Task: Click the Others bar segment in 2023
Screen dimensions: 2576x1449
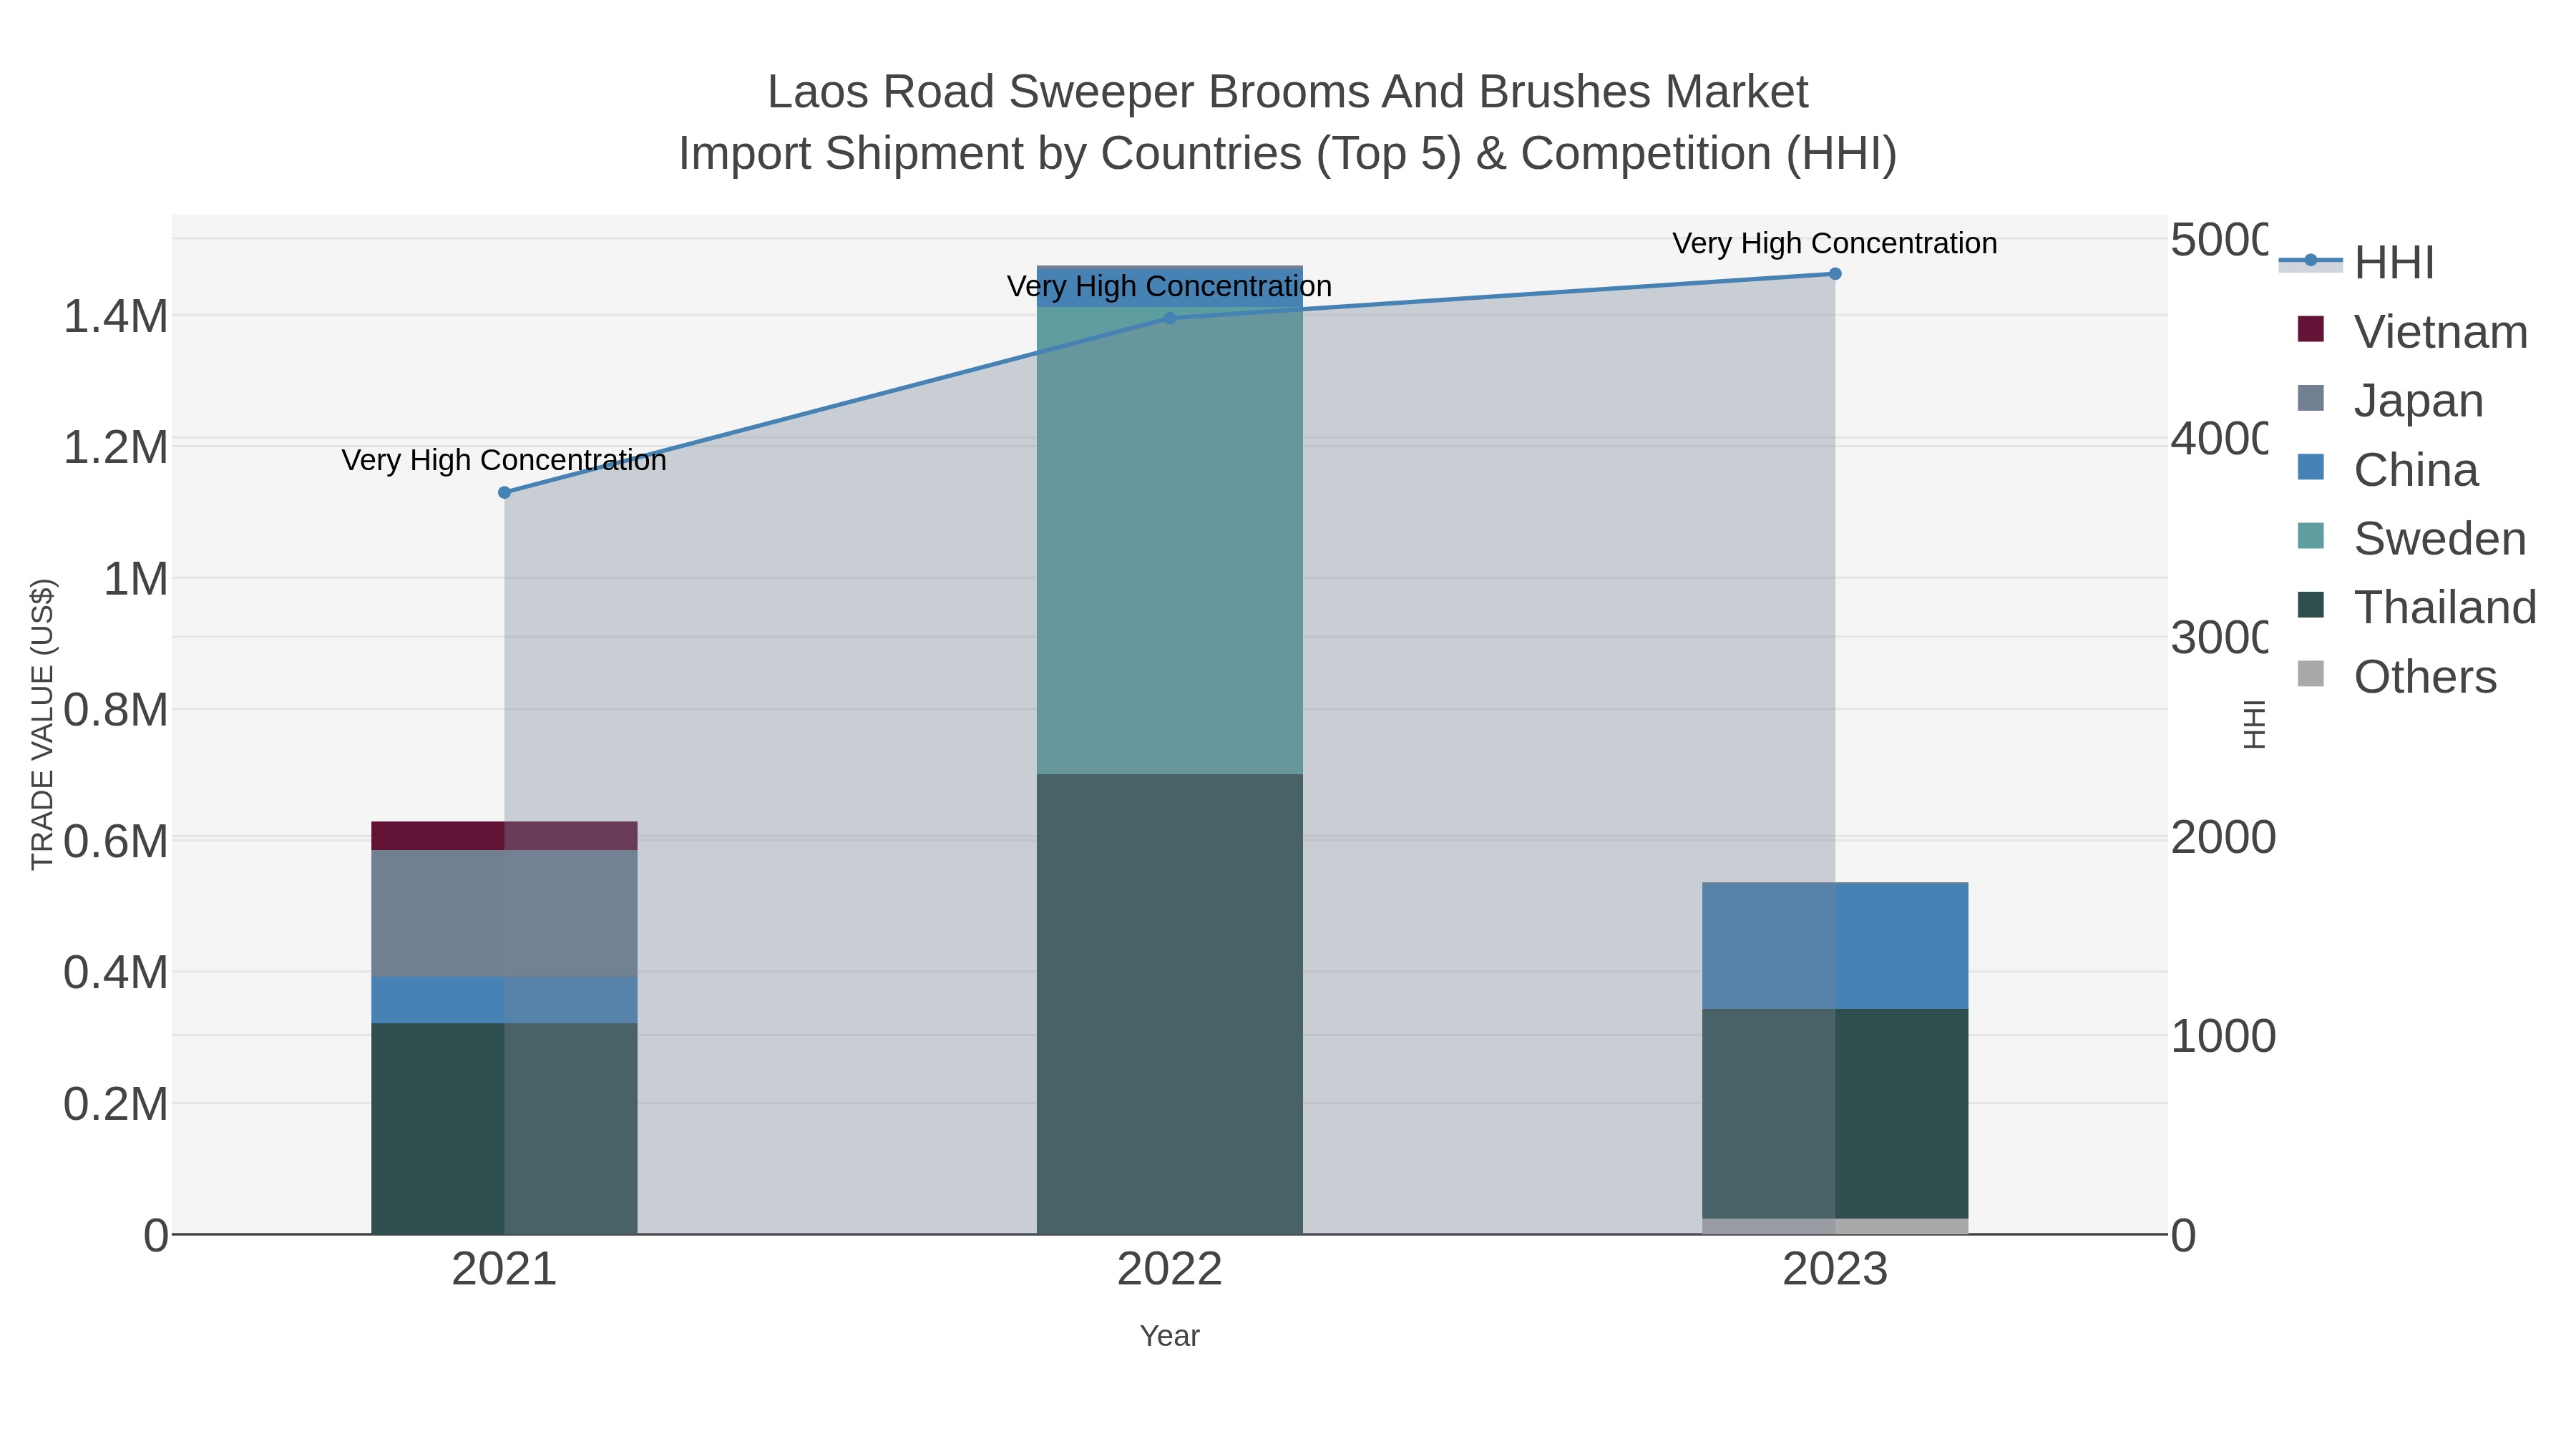Action: [1835, 1226]
